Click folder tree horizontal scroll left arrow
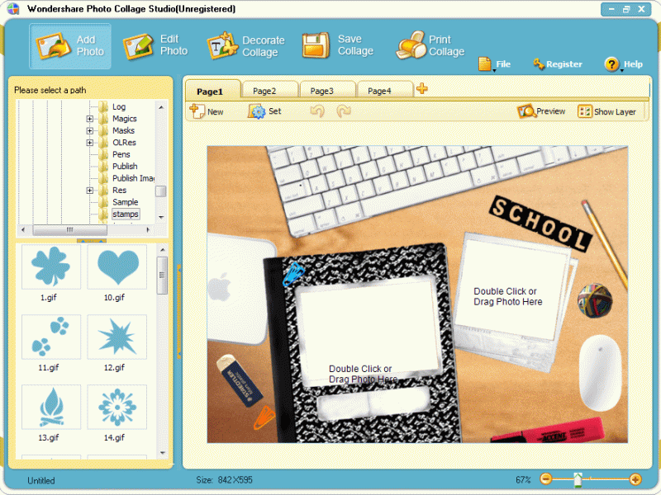 click(23, 230)
